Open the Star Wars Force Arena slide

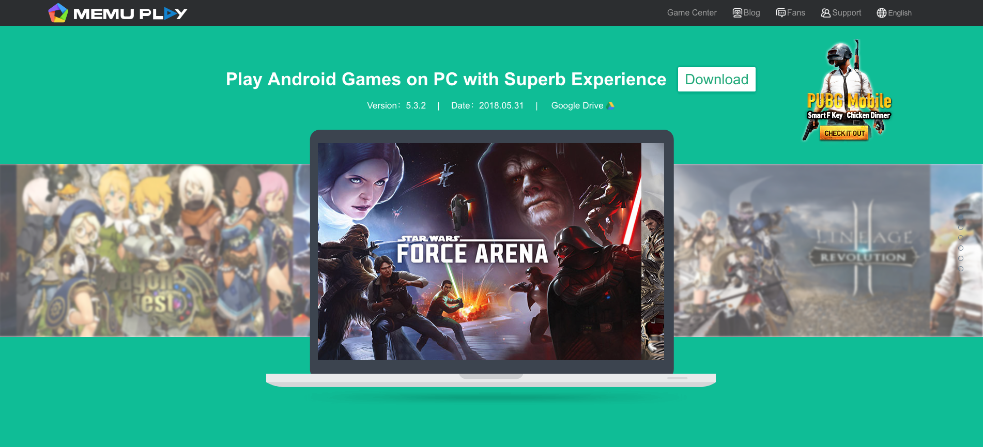[479, 252]
